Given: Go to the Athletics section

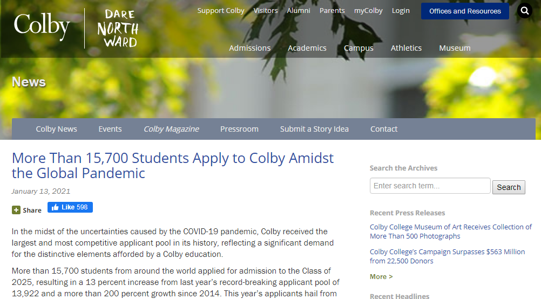Looking at the screenshot, I should 406,48.
